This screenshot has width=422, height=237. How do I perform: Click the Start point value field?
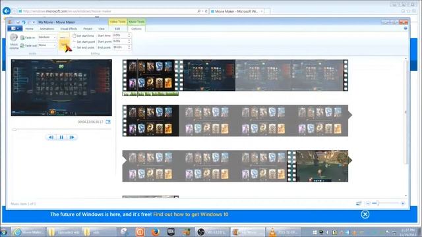coord(120,41)
